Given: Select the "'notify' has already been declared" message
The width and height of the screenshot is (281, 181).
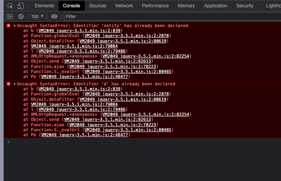Looking at the screenshot, I should click(x=145, y=25).
